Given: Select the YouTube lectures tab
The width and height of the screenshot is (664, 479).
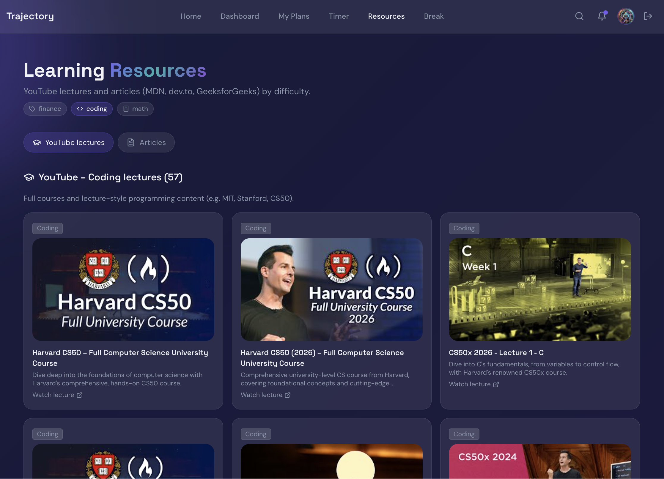Looking at the screenshot, I should (68, 143).
